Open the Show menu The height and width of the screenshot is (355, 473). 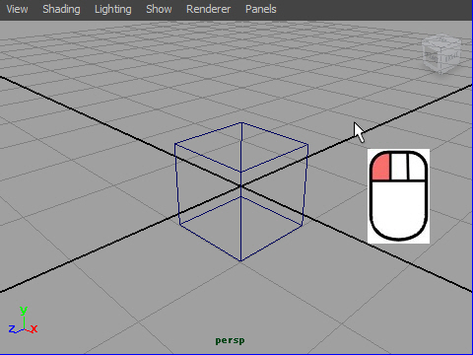pos(159,9)
